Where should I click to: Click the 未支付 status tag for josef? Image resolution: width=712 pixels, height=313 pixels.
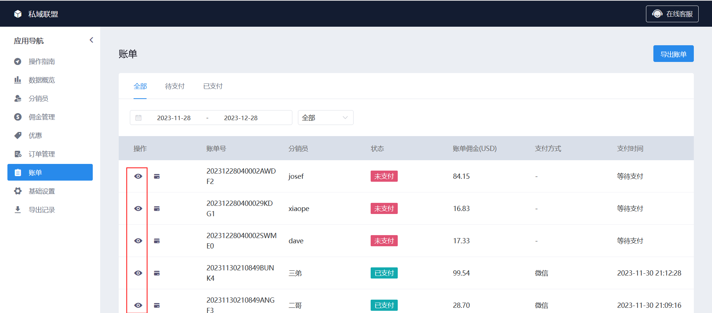point(384,176)
